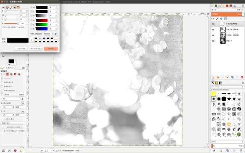Click the Reset (リセット) button

pyautogui.click(x=21, y=49)
